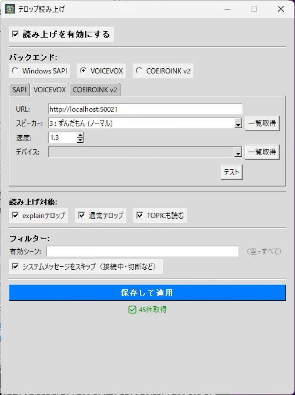Image resolution: width=295 pixels, height=395 pixels.
Task: Minimize the テロップ読み上げ window
Action: pyautogui.click(x=227, y=9)
